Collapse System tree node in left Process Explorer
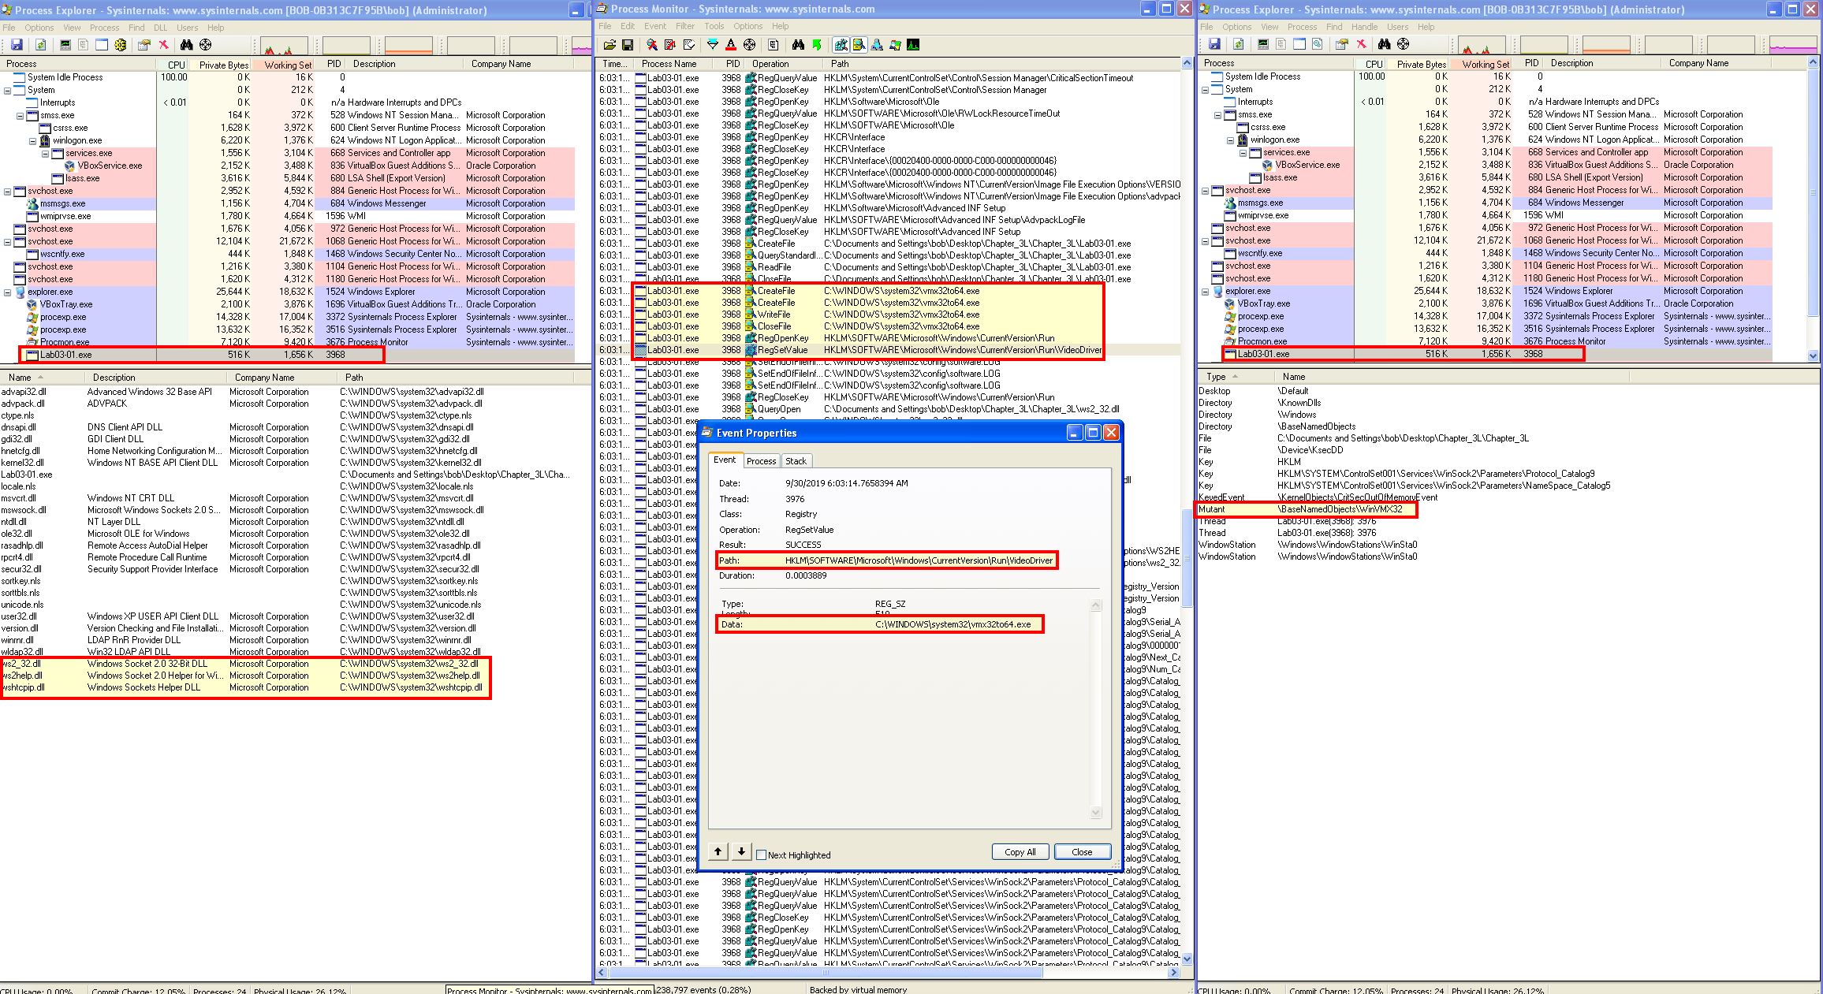Viewport: 1823px width, 994px height. (x=8, y=90)
